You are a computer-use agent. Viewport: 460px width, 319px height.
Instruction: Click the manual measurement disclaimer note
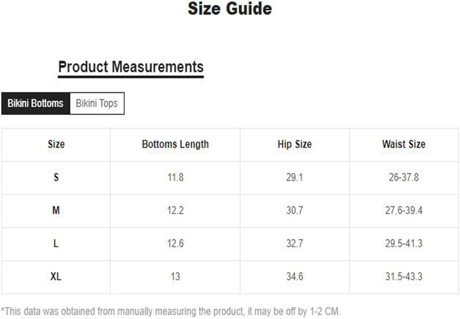point(171,311)
